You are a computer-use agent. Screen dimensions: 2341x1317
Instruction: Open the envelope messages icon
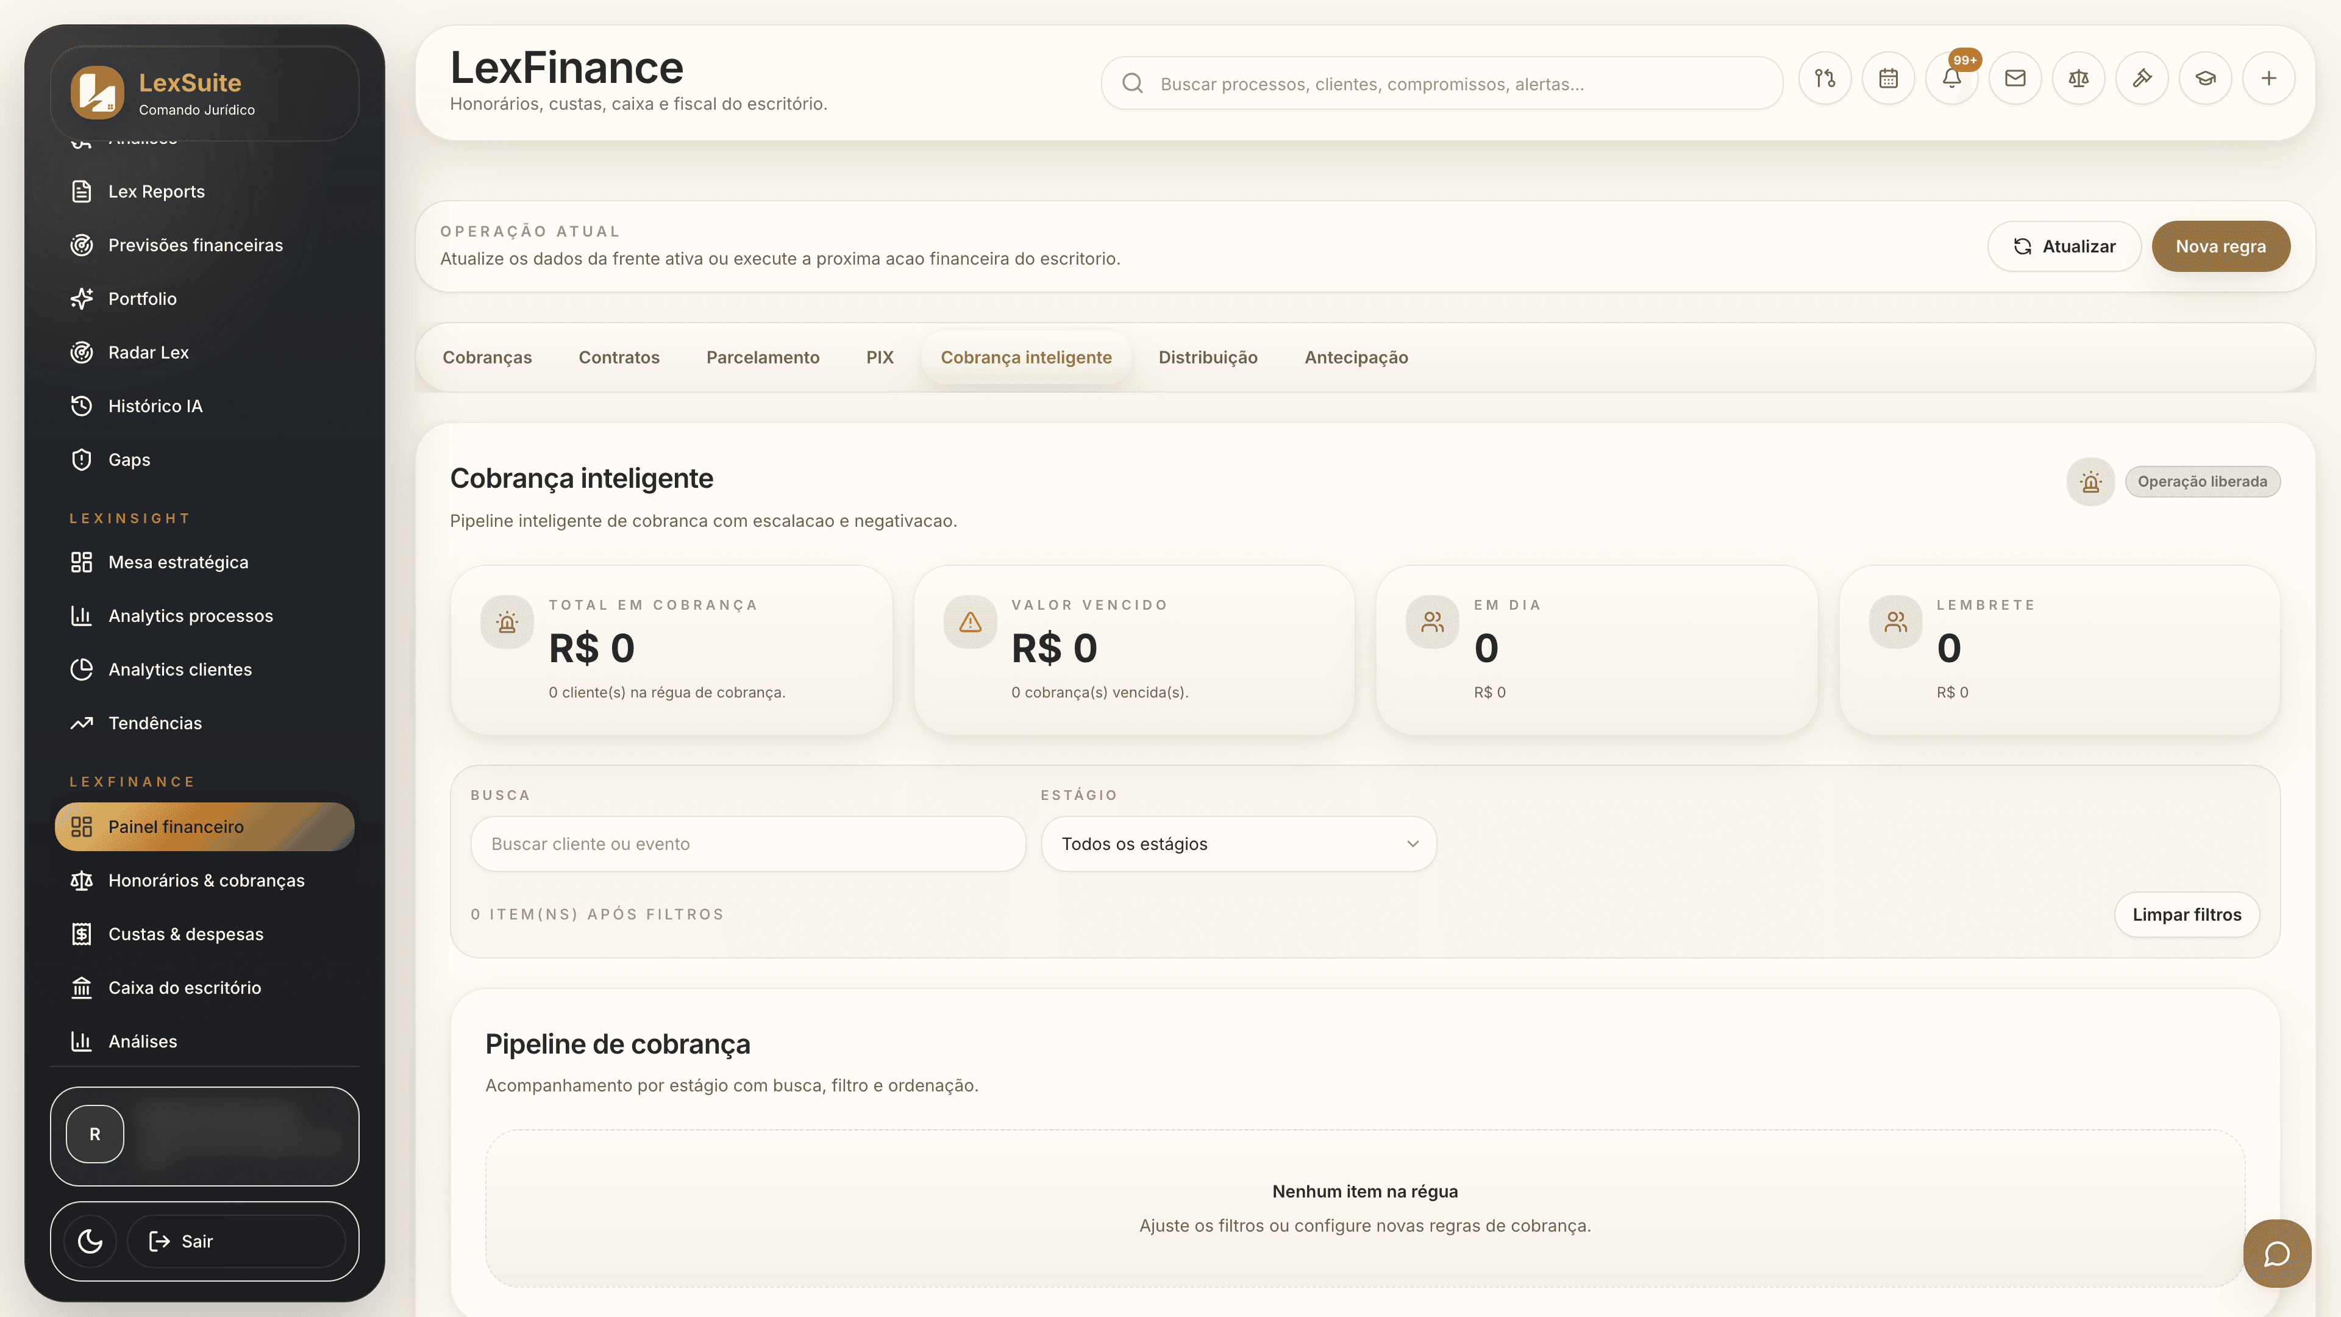(2015, 78)
